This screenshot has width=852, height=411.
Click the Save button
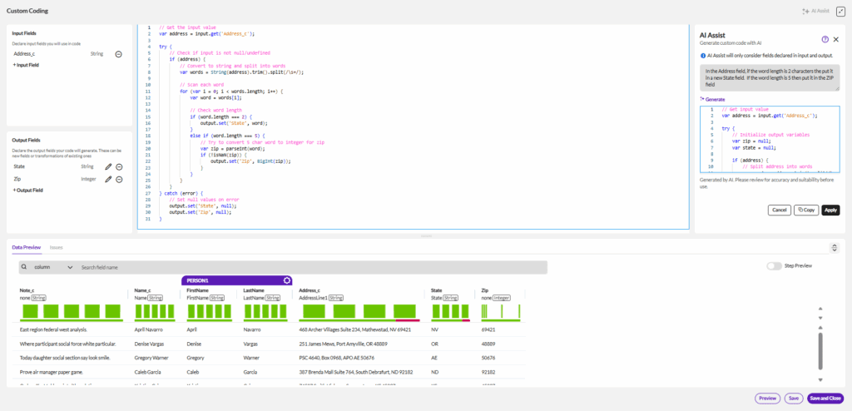pyautogui.click(x=793, y=399)
